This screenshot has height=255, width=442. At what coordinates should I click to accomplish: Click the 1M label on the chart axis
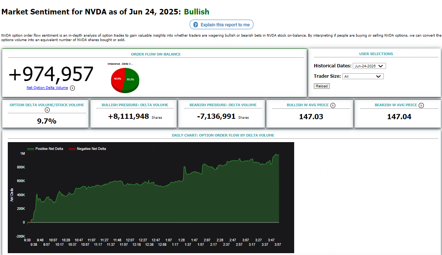click(23, 153)
